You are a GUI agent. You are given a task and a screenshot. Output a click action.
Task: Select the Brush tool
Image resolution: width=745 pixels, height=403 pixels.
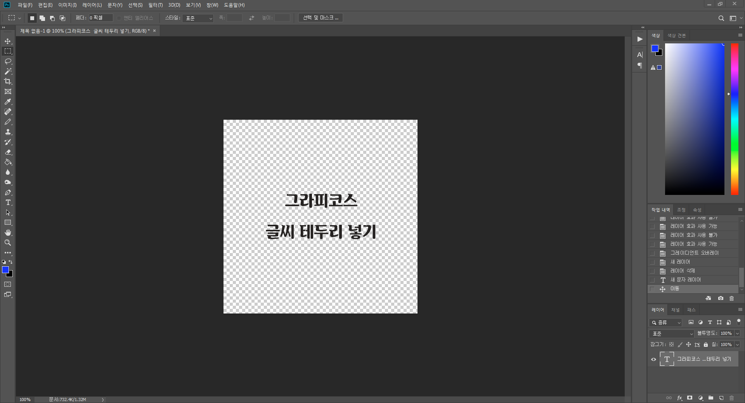click(x=8, y=122)
